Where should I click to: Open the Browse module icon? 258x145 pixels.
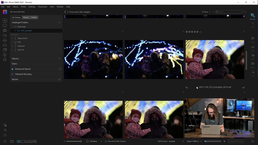[x=253, y=16]
